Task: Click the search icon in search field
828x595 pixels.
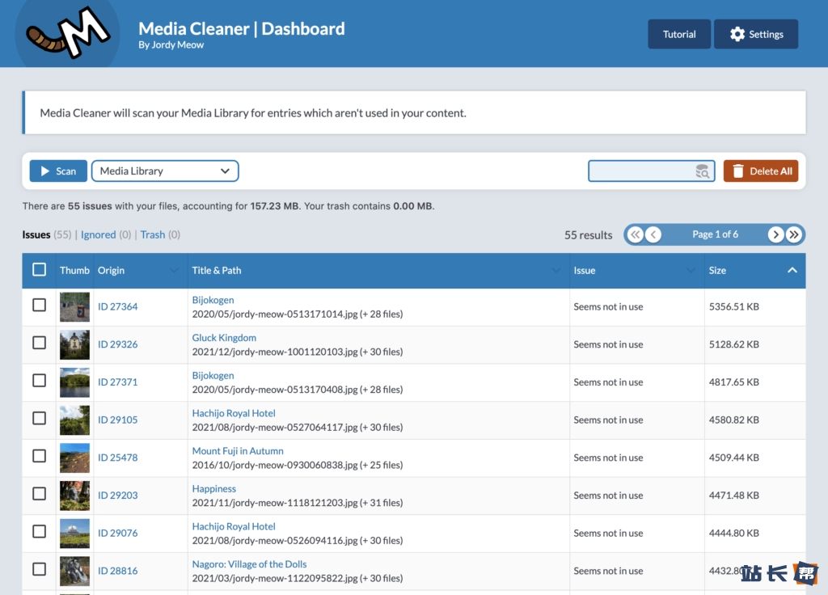Action: click(x=703, y=171)
